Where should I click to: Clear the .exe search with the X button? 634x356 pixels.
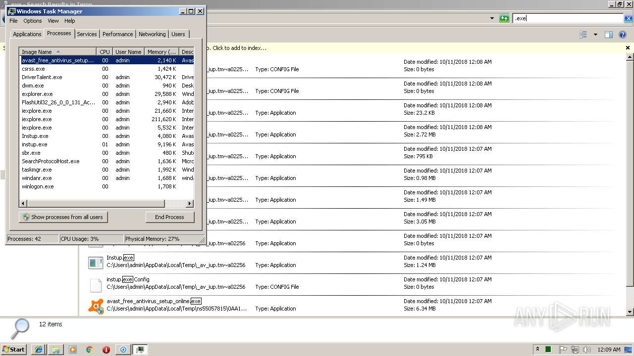point(629,18)
